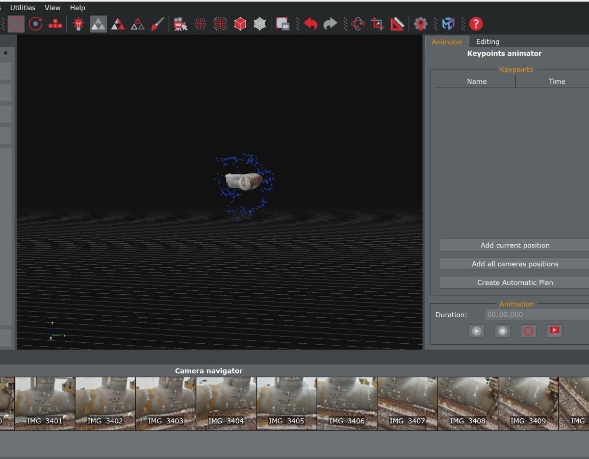The height and width of the screenshot is (459, 589).
Task: Play the animation preview
Action: coord(476,331)
